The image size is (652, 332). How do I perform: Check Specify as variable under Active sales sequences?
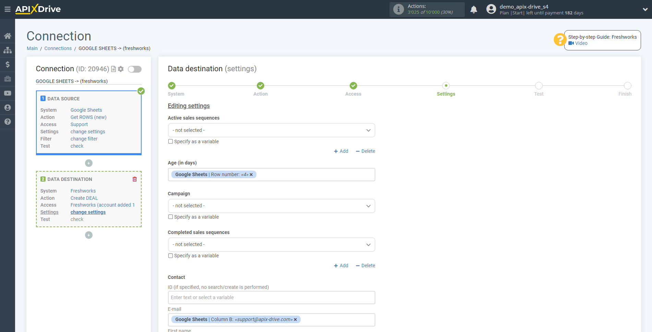pos(170,142)
